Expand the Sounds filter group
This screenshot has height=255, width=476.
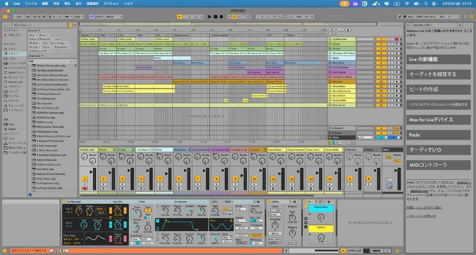tap(34, 31)
